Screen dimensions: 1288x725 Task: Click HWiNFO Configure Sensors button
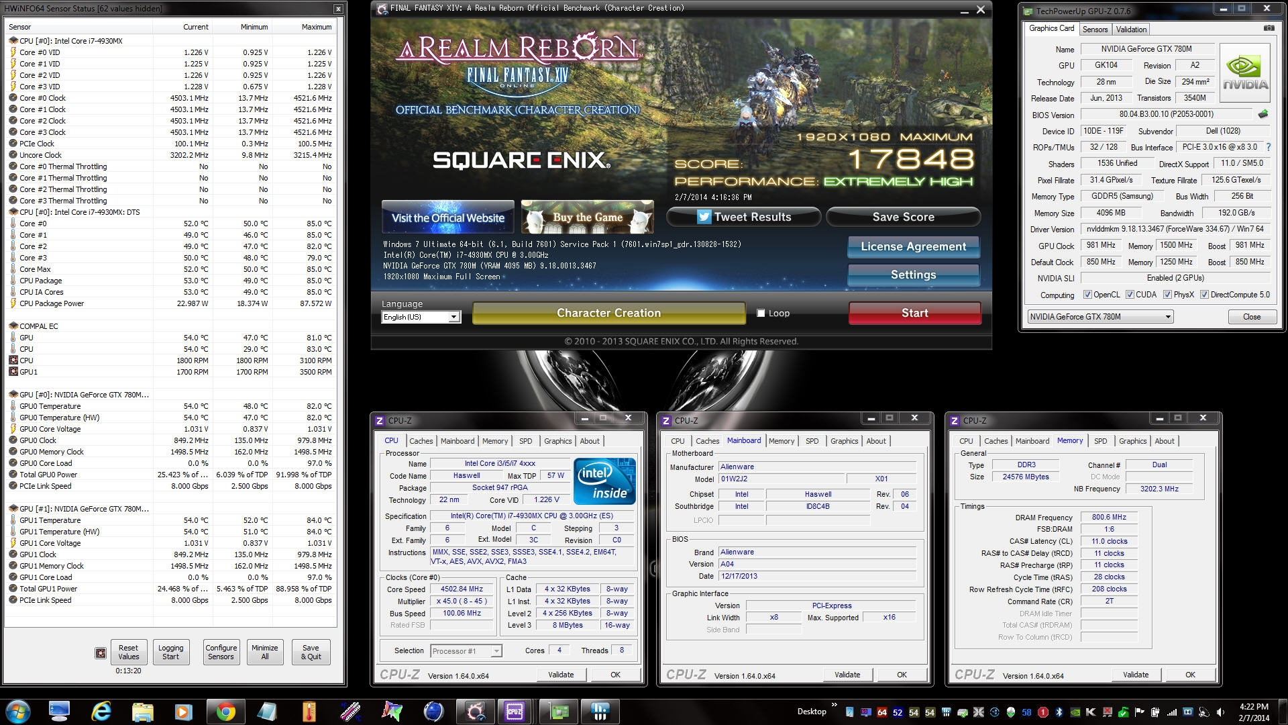coord(221,652)
